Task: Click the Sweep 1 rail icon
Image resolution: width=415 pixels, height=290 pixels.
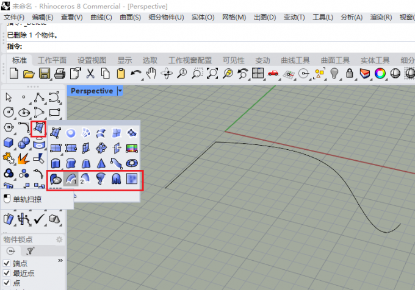Action: coord(71,179)
